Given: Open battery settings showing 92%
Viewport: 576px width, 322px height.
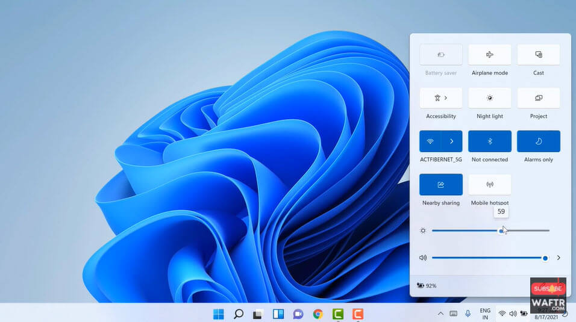Looking at the screenshot, I should tap(427, 286).
